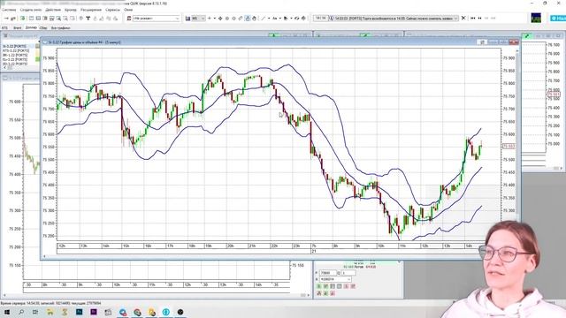The image size is (566, 318).
Task: Open the Брокер menu
Action: [x=71, y=10]
